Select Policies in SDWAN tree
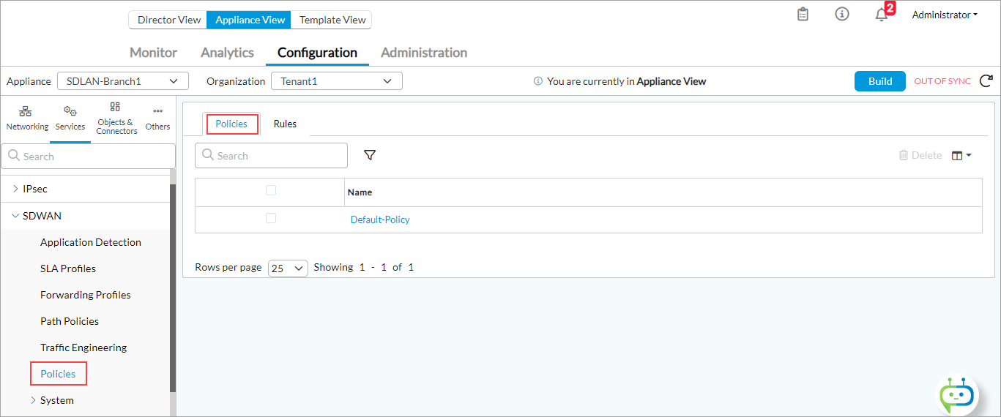The height and width of the screenshot is (417, 1001). point(58,374)
